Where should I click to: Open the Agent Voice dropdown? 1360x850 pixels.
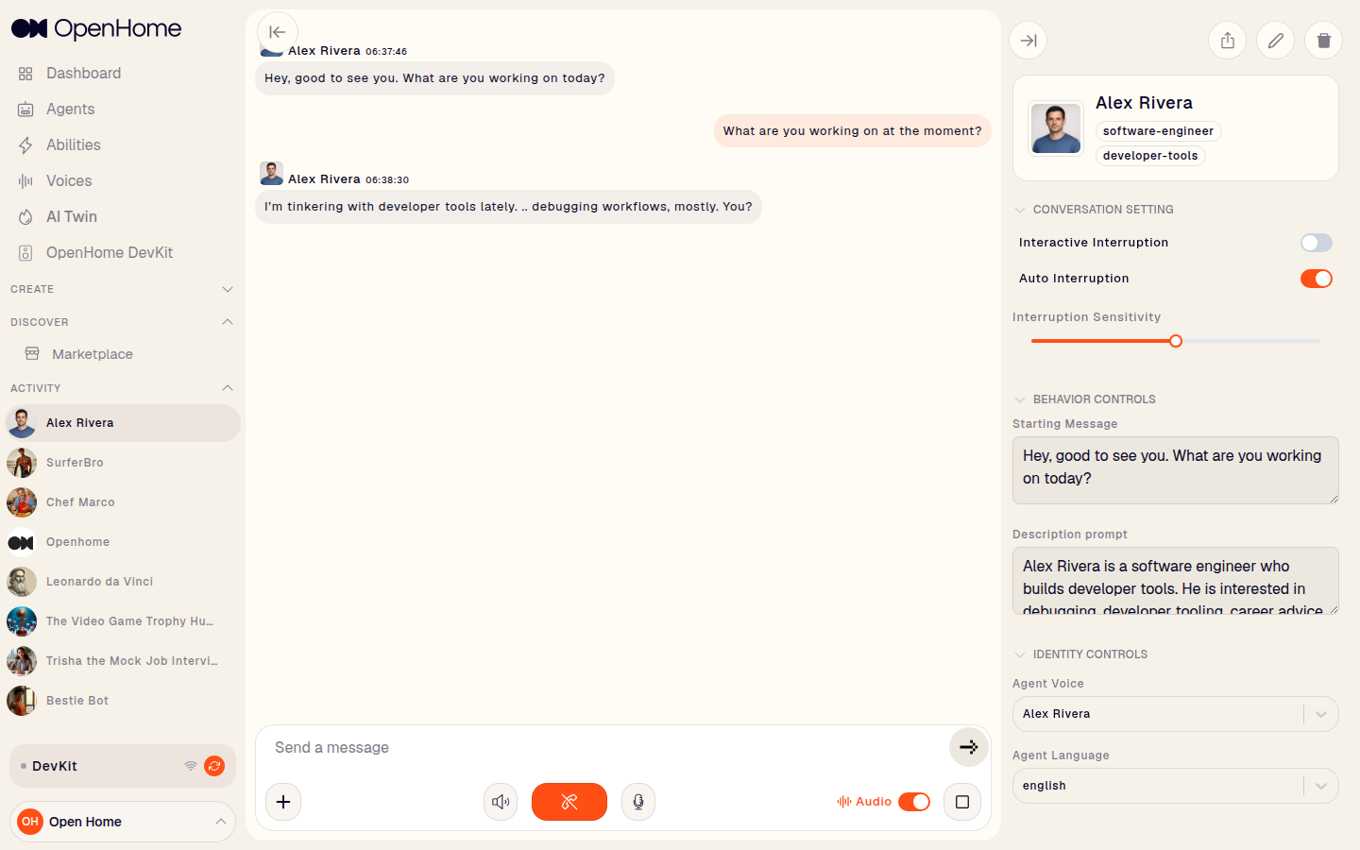point(1176,714)
